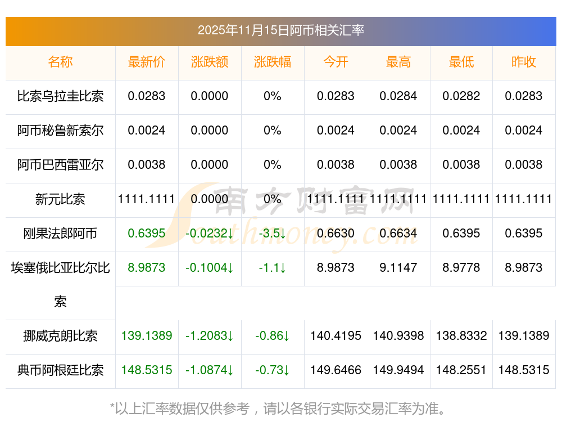
Task: Click change percent -1.1↓
Action: coord(273,268)
